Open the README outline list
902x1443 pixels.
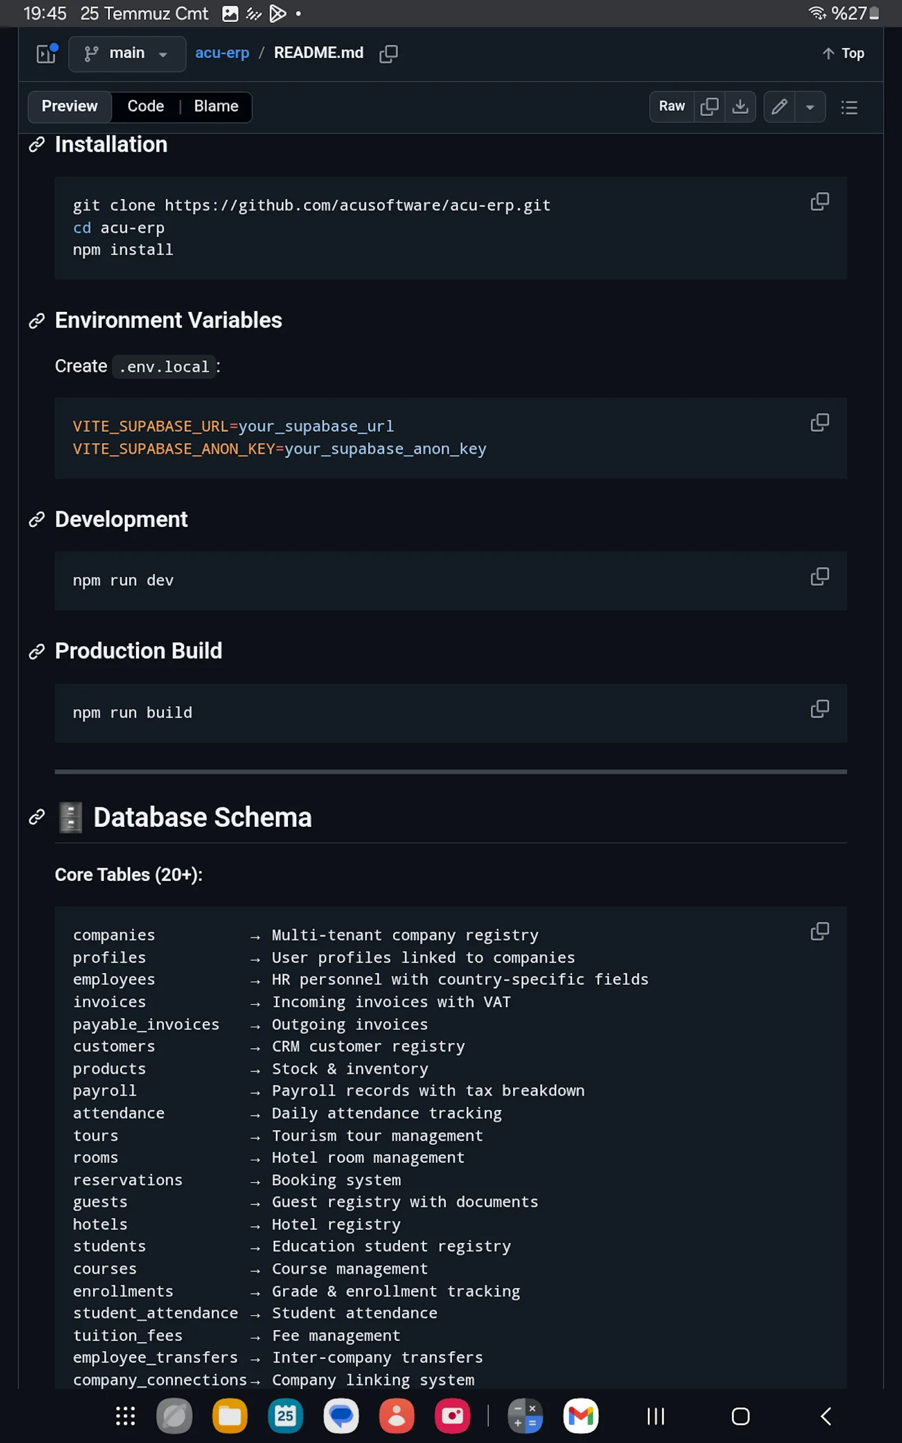850,107
